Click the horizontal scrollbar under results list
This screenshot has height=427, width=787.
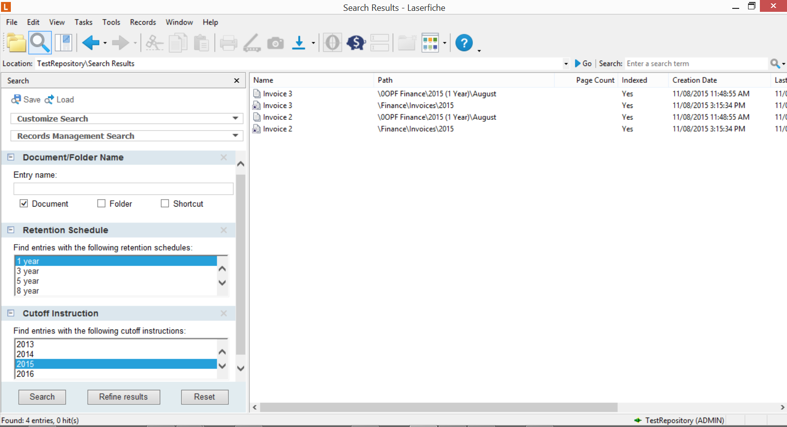click(x=438, y=407)
